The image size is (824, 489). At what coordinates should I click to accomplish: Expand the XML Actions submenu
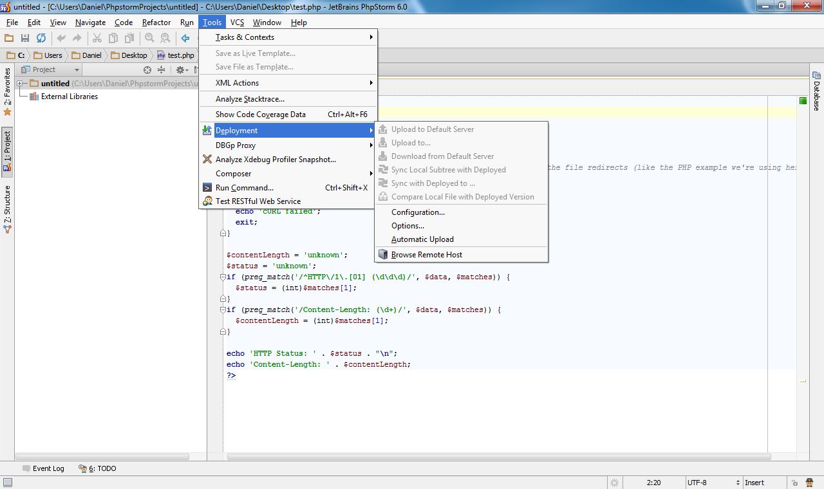(x=288, y=83)
